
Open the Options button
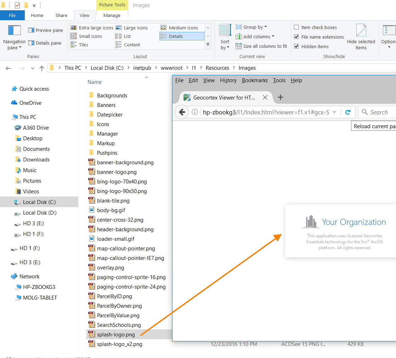pos(389,38)
